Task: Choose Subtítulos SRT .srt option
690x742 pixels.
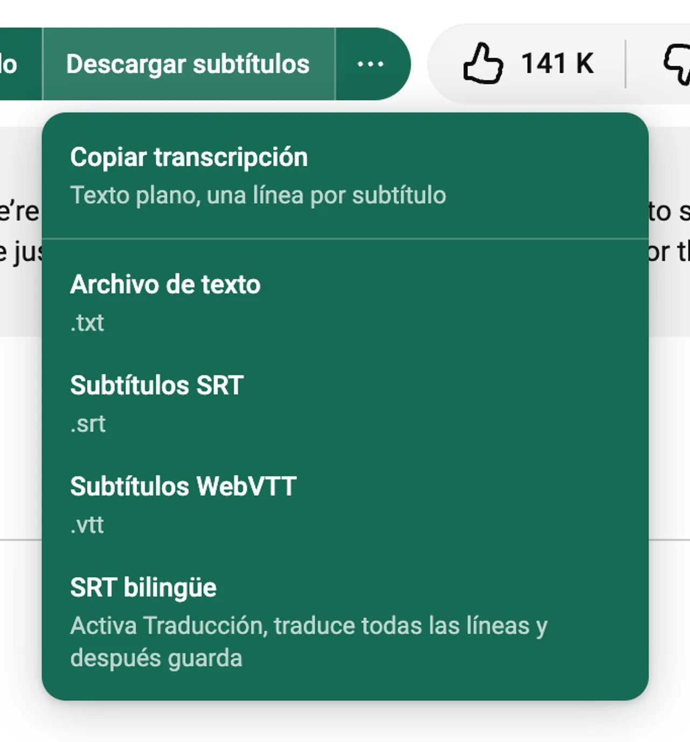Action: [x=345, y=404]
